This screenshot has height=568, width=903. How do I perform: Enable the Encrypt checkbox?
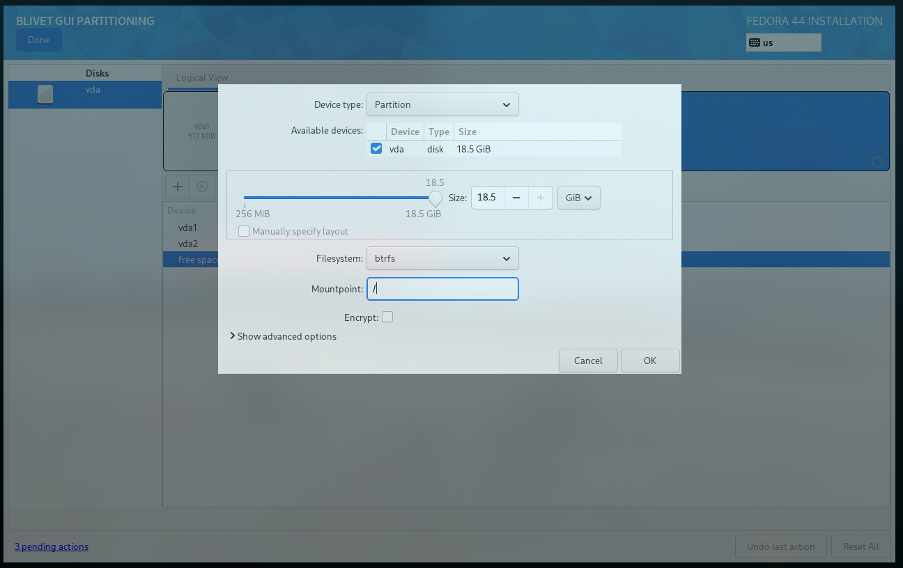click(387, 317)
